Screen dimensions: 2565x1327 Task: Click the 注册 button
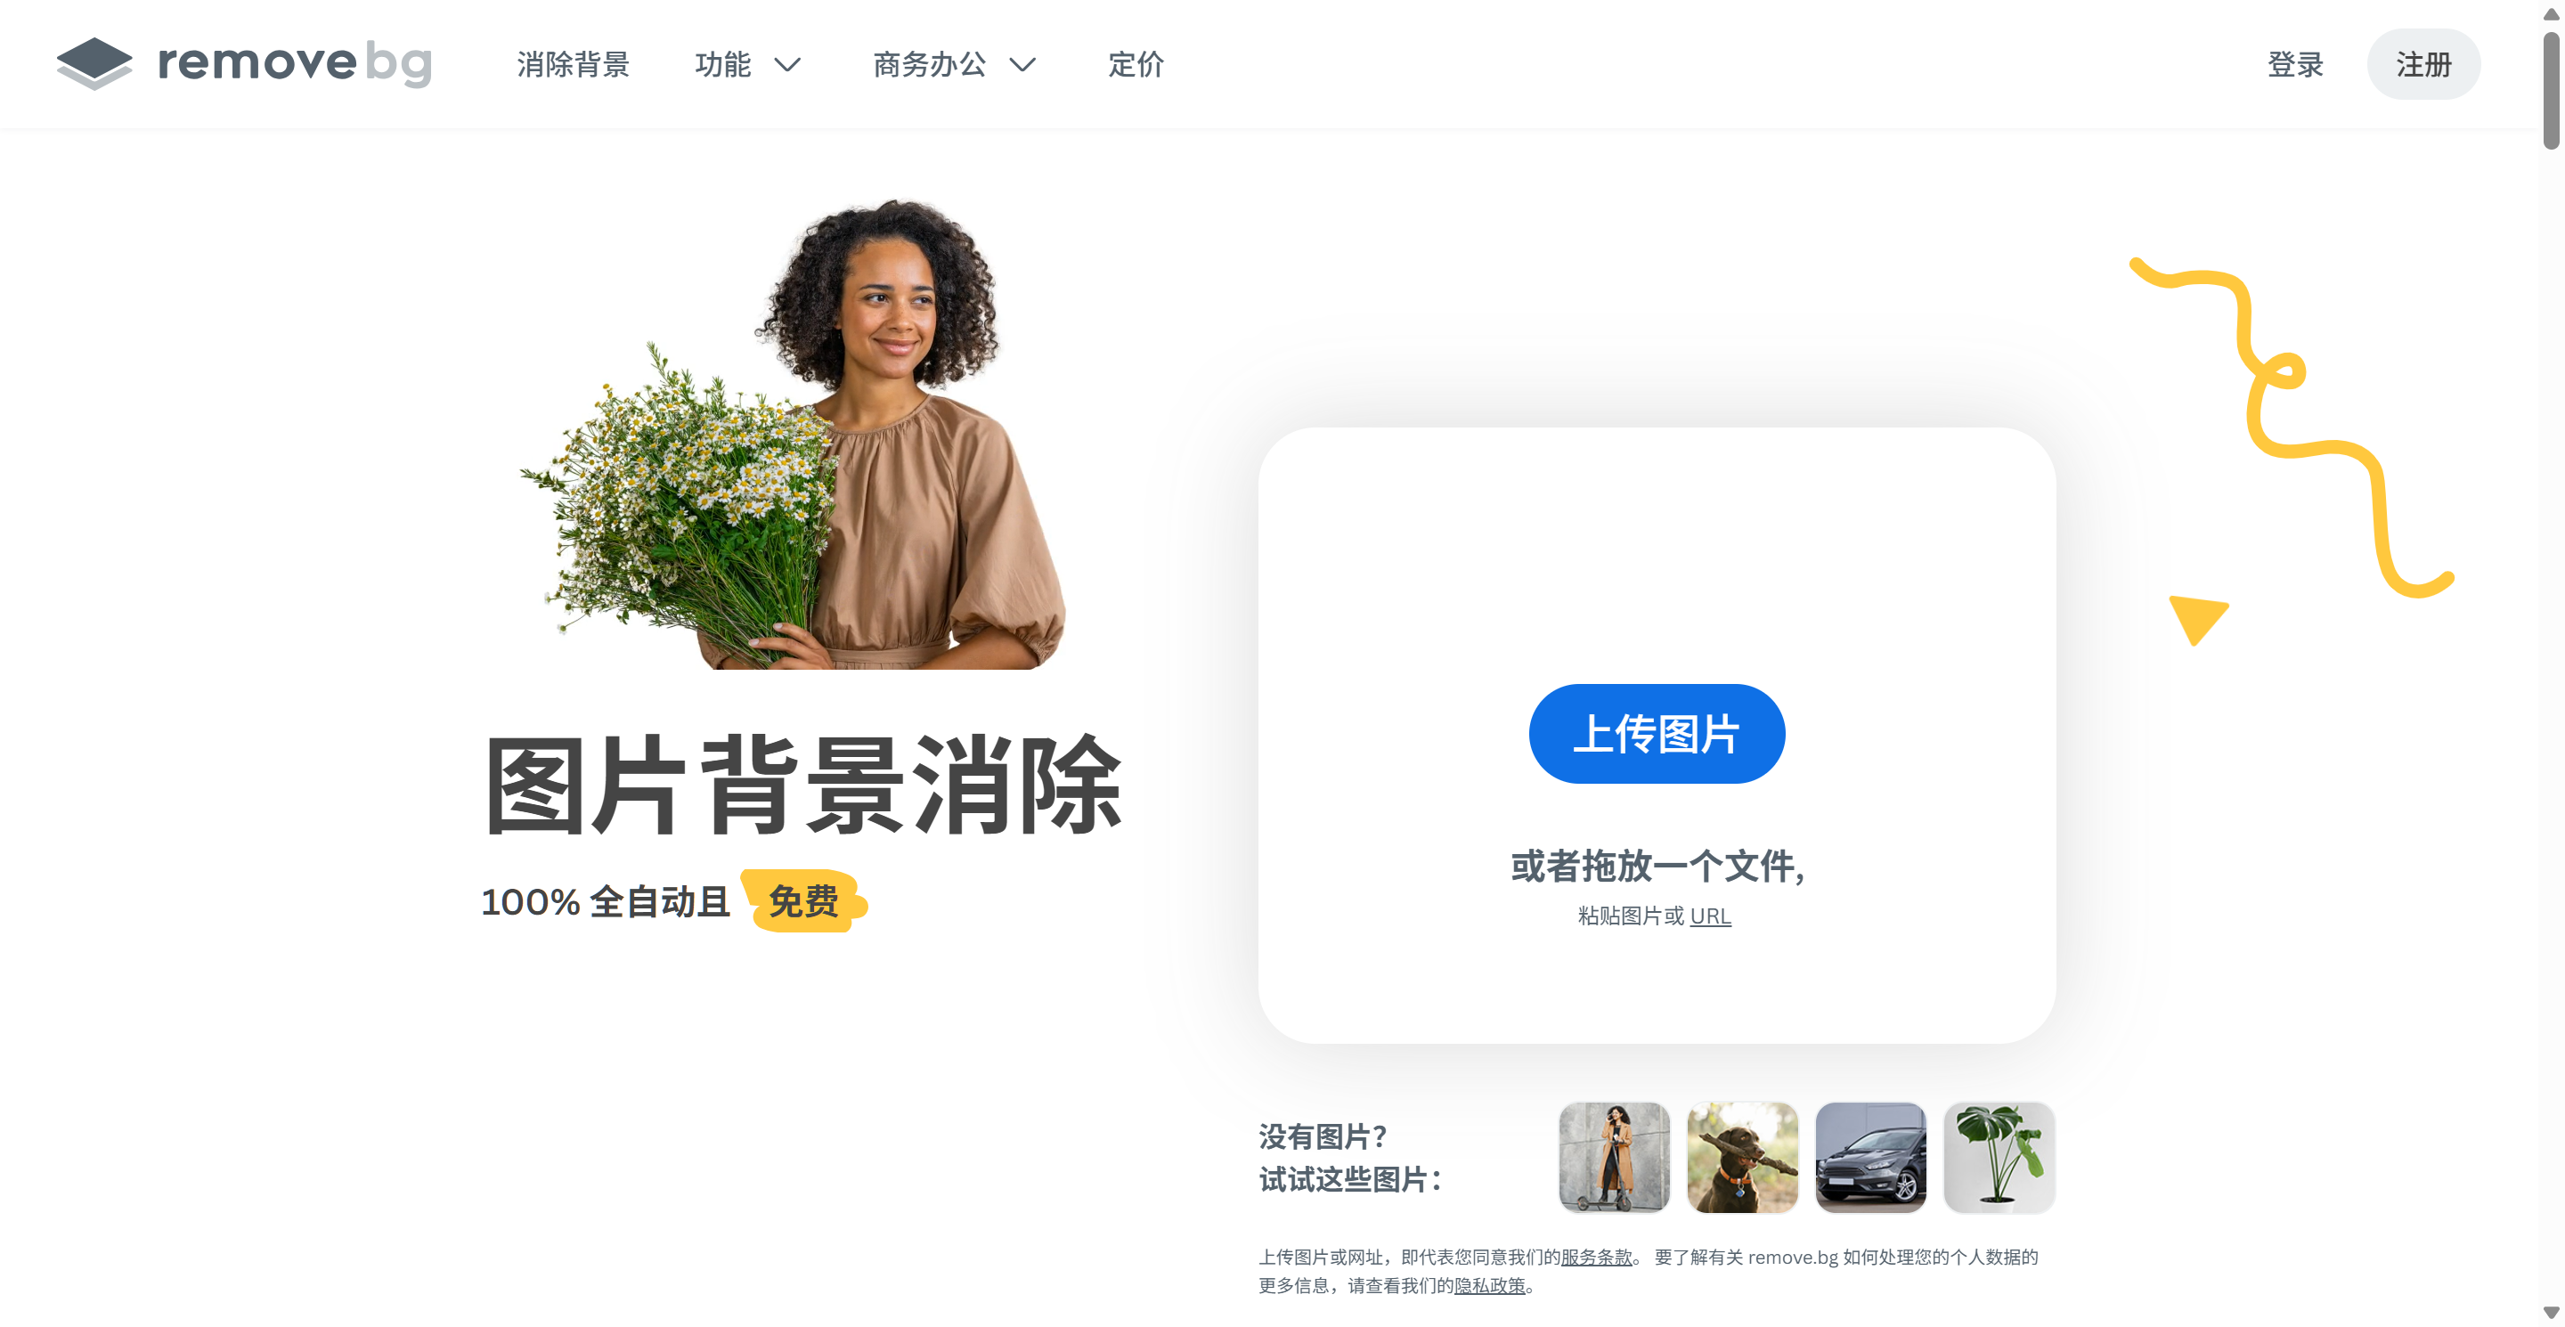pyautogui.click(x=2423, y=65)
